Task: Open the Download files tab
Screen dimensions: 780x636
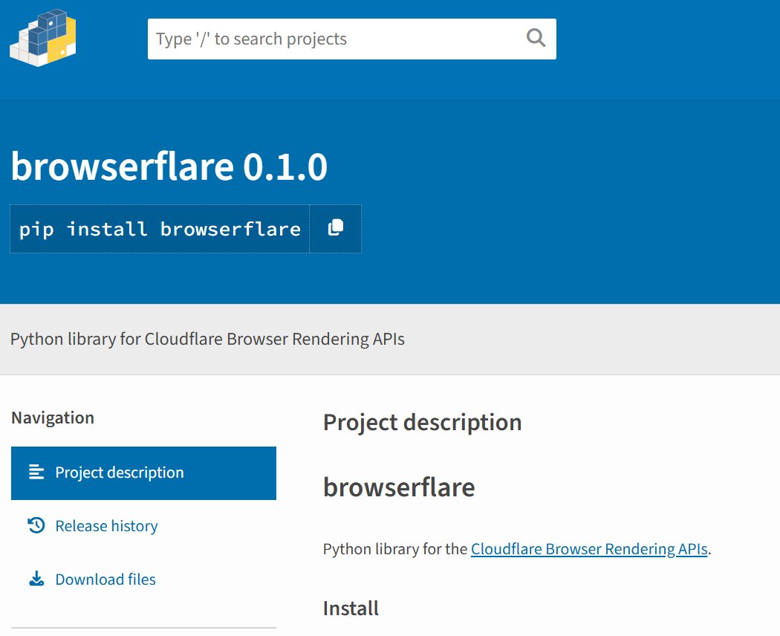Action: coord(143,580)
